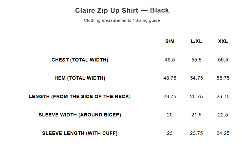
Task: Click the 49.5 chest value for S/M
Action: click(170, 60)
